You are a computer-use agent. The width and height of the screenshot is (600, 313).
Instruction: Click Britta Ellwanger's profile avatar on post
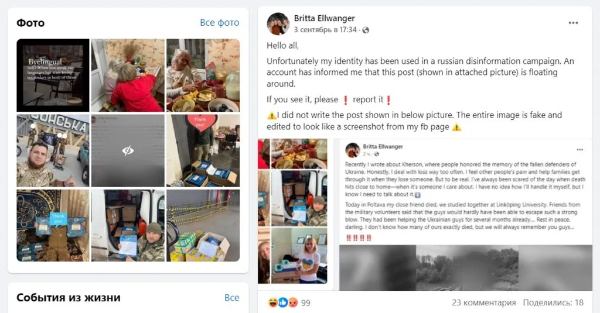click(x=278, y=24)
